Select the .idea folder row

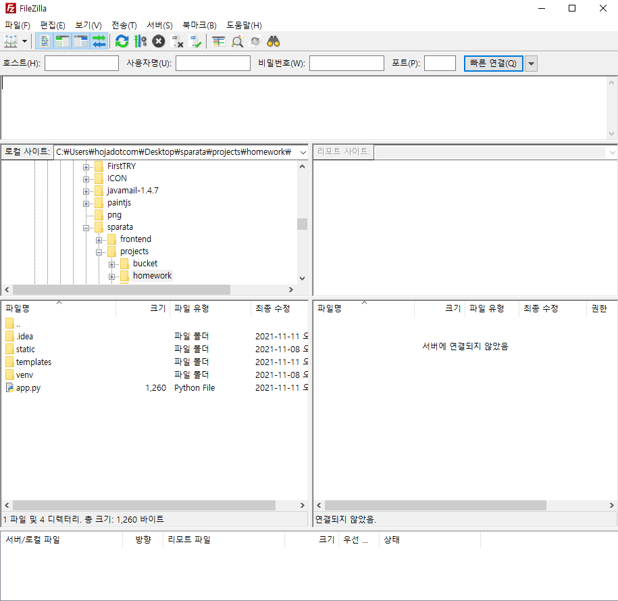click(156, 336)
